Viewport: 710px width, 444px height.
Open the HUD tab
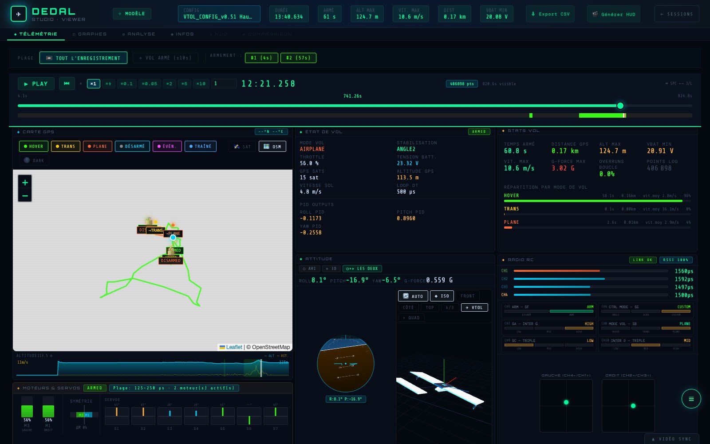pos(218,34)
